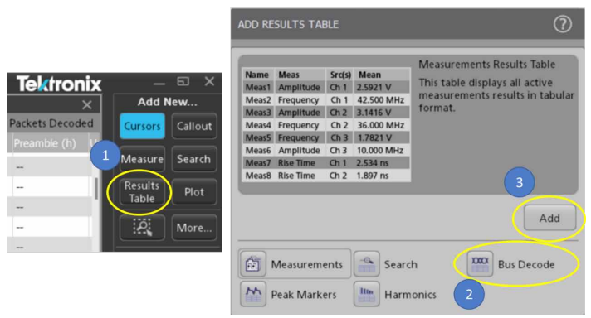Select the Meas1 Amplitude row
Image resolution: width=591 pixels, height=318 pixels.
pyautogui.click(x=326, y=87)
